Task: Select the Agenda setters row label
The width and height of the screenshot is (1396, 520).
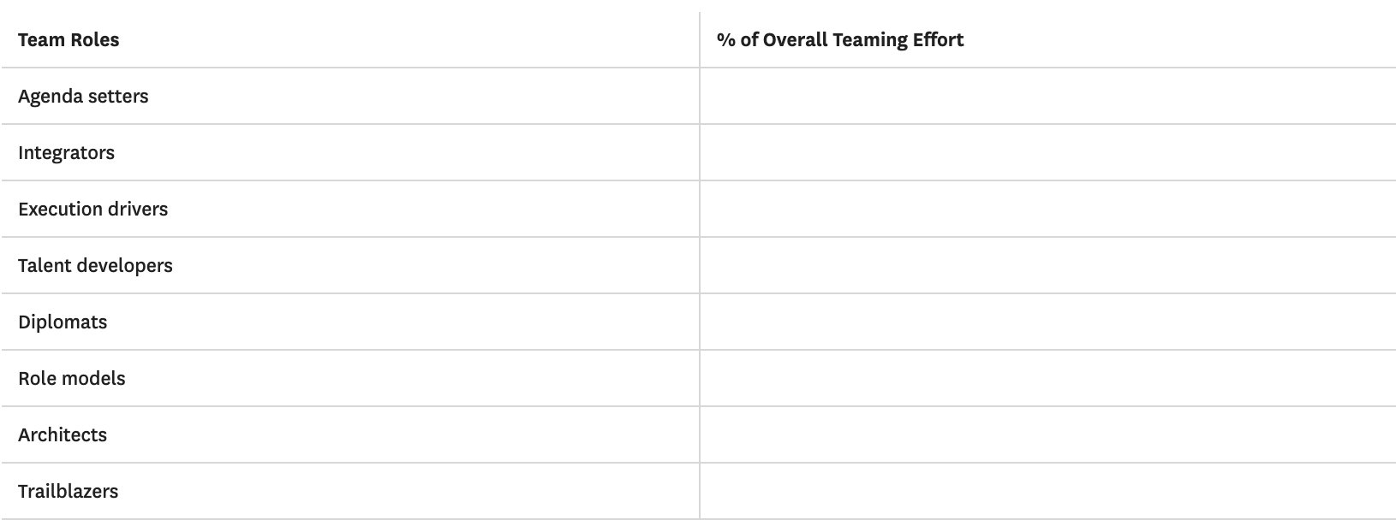Action: (x=83, y=97)
